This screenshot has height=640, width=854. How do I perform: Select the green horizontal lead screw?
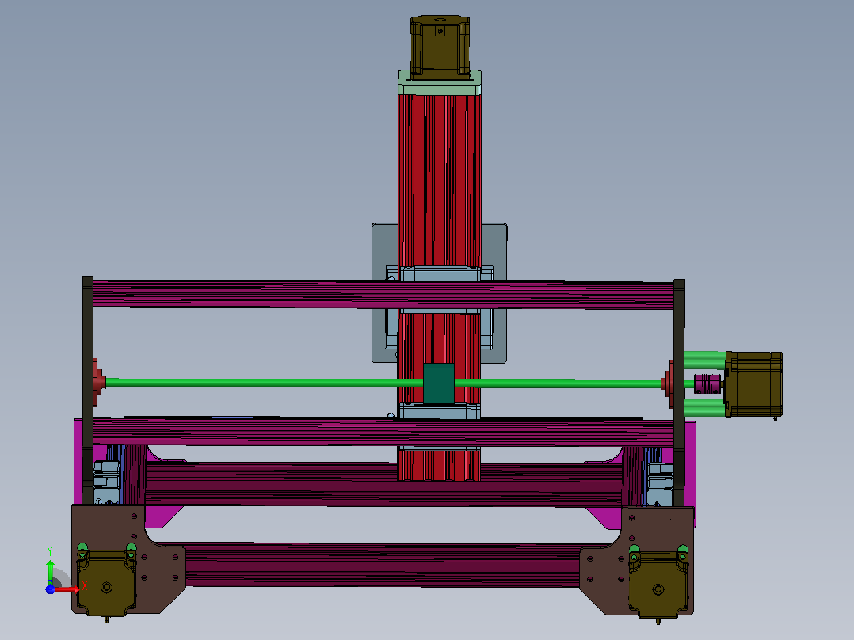[383, 383]
